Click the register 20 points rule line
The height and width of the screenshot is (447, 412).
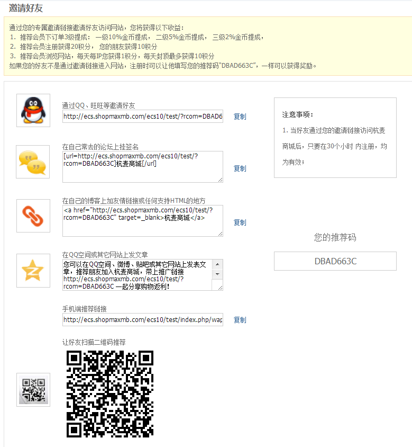(x=84, y=47)
